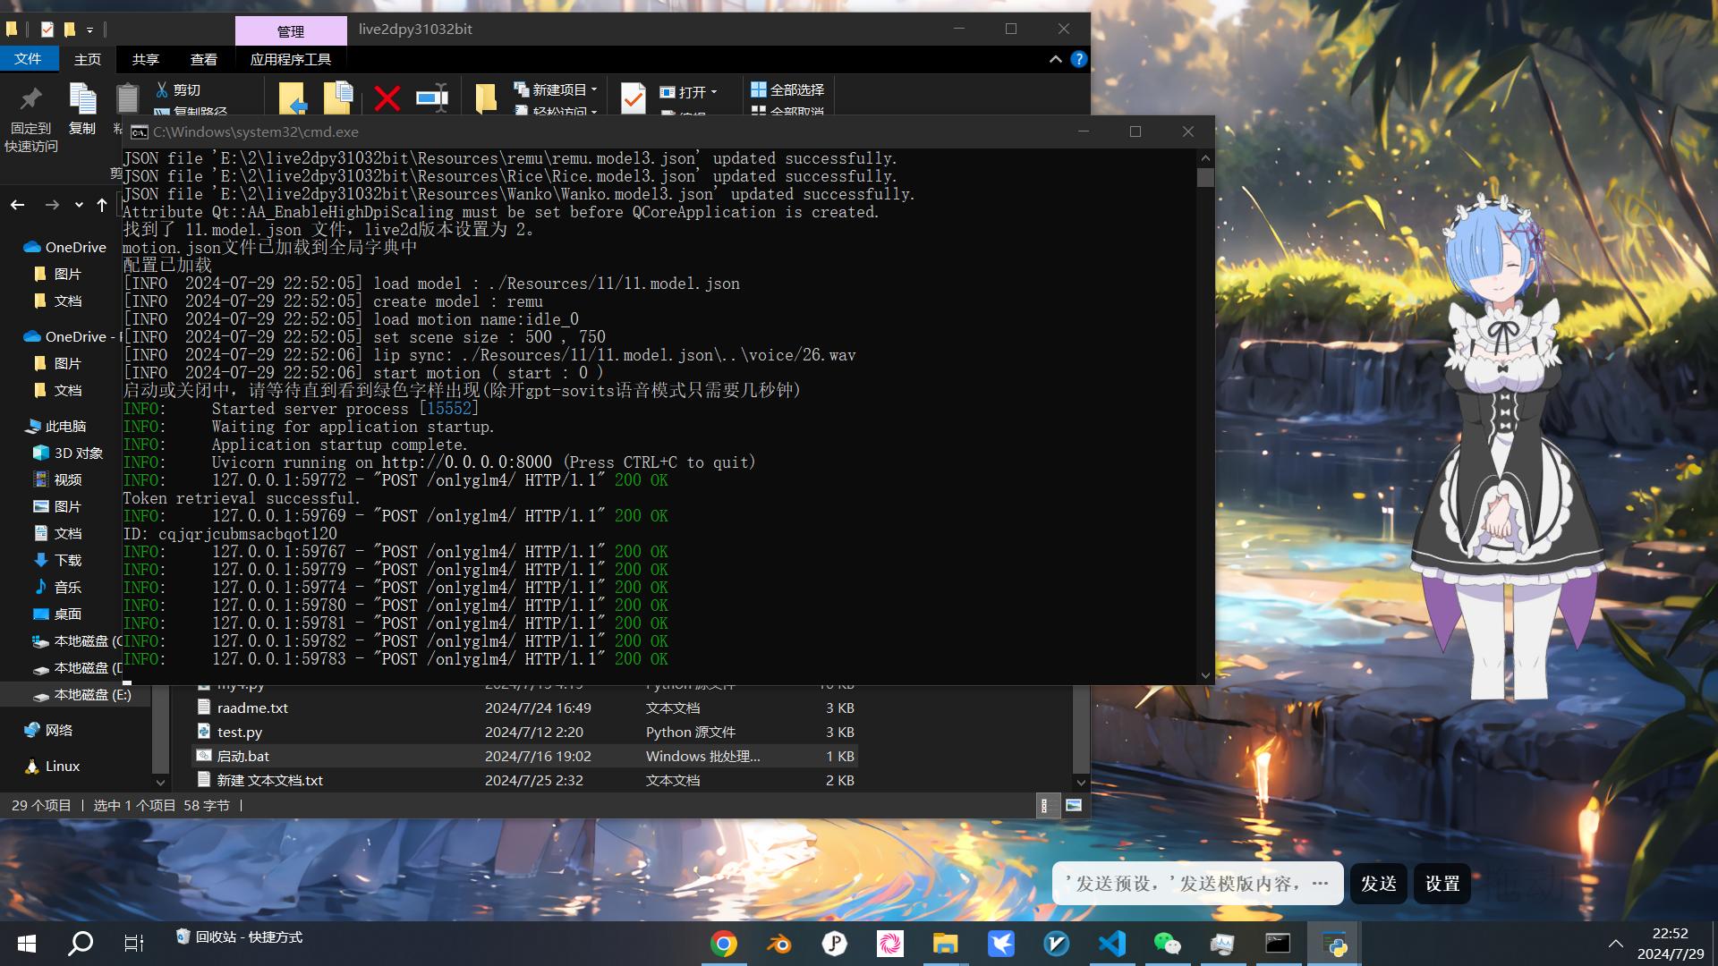The height and width of the screenshot is (966, 1718).
Task: Click the Move to folder icon
Action: coord(293,97)
